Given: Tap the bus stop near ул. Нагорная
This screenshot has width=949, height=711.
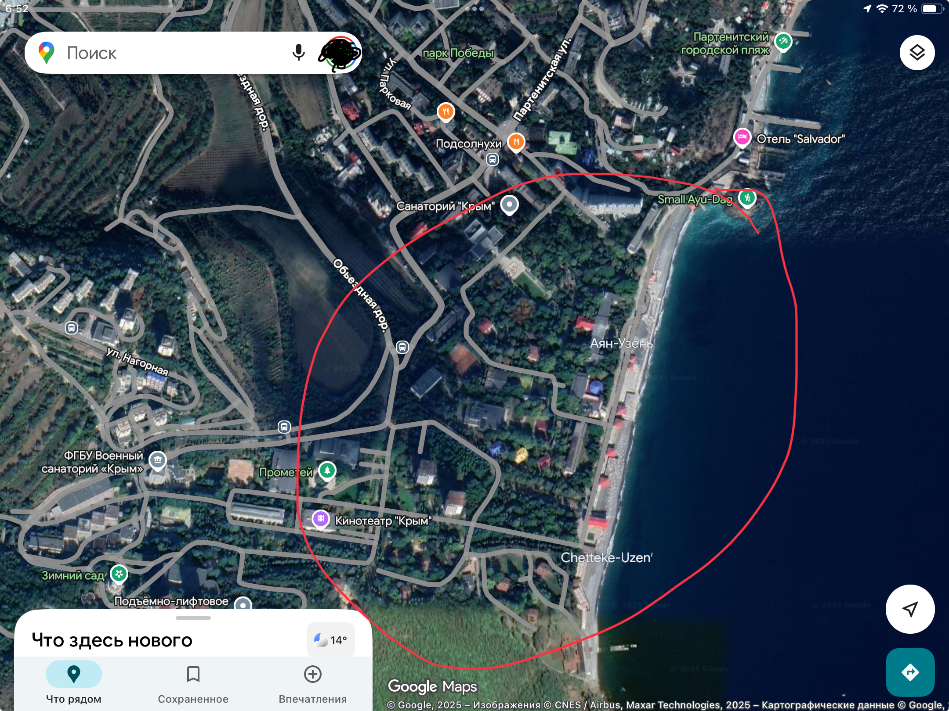Looking at the screenshot, I should click(72, 328).
